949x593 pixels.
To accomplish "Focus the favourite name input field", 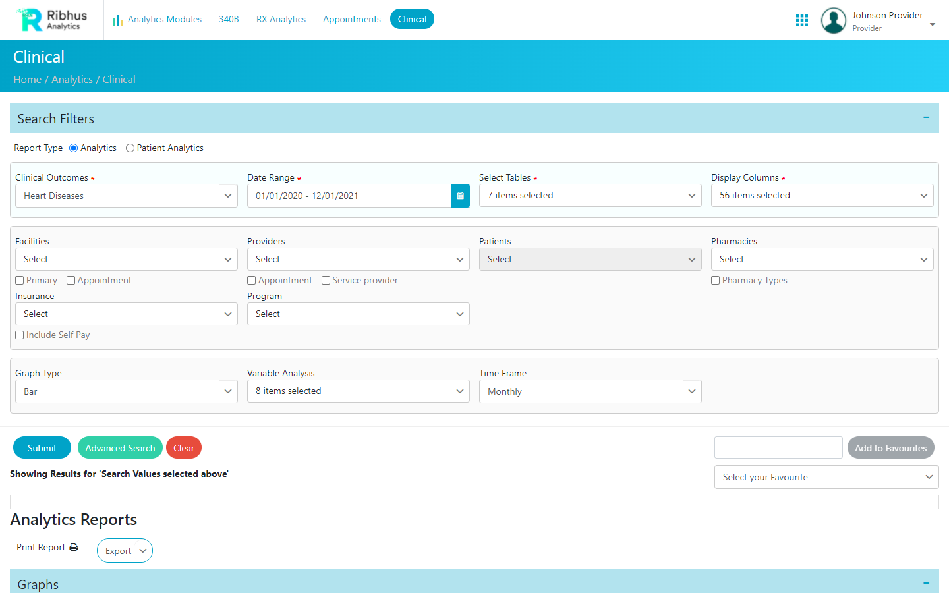I will [778, 447].
